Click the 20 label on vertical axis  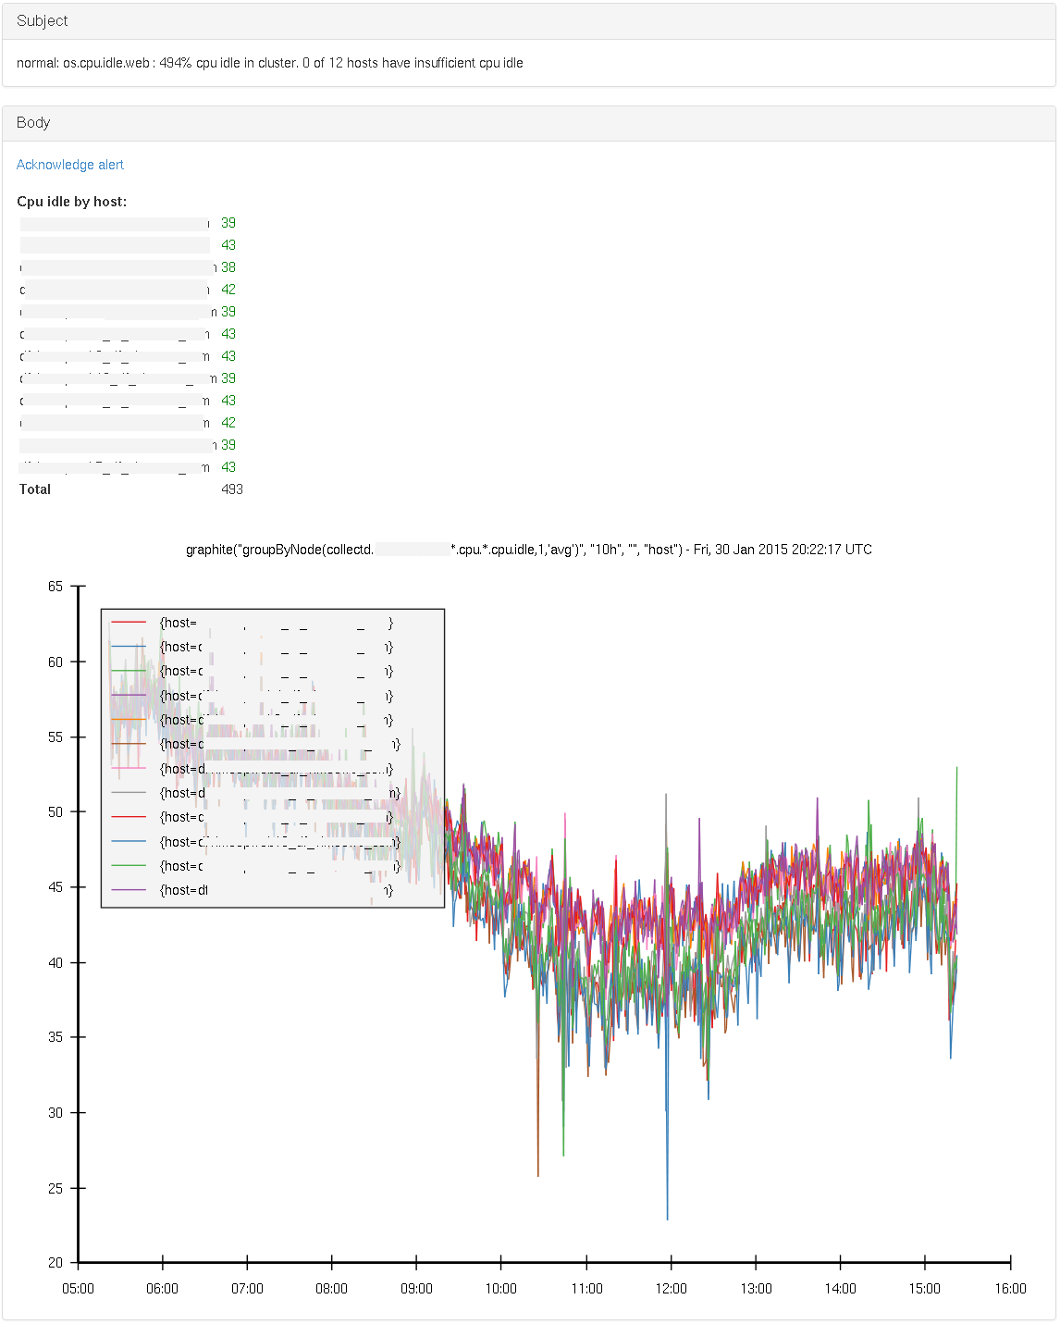coord(55,1262)
